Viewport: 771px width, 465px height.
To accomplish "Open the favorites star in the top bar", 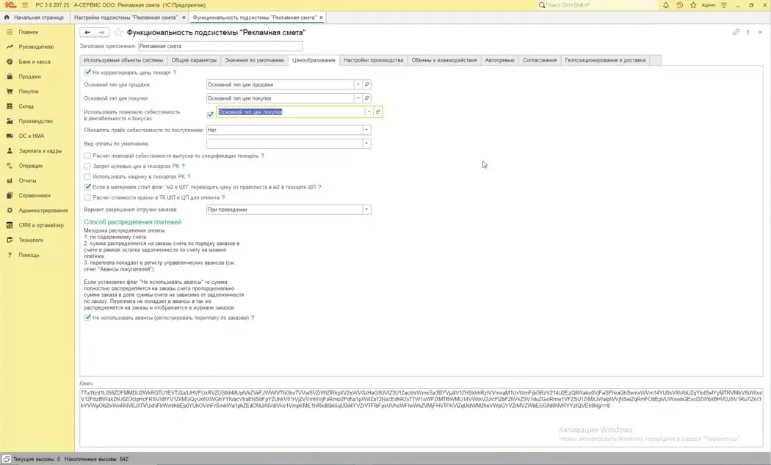I will (x=693, y=5).
